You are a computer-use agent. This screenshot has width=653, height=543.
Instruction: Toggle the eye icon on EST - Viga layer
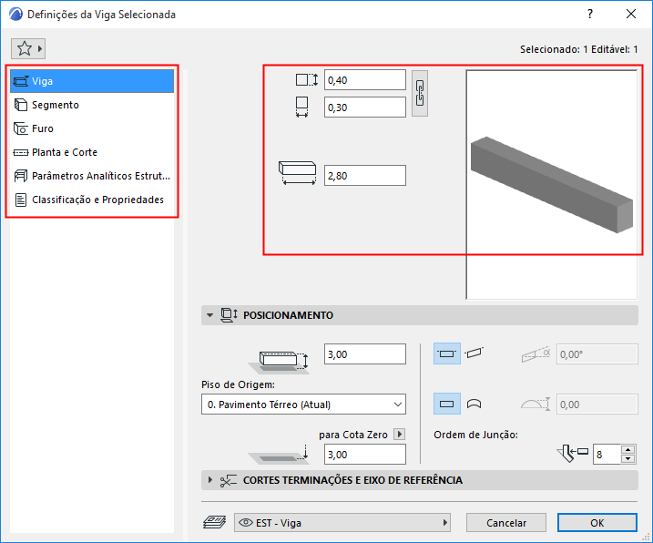(x=246, y=523)
